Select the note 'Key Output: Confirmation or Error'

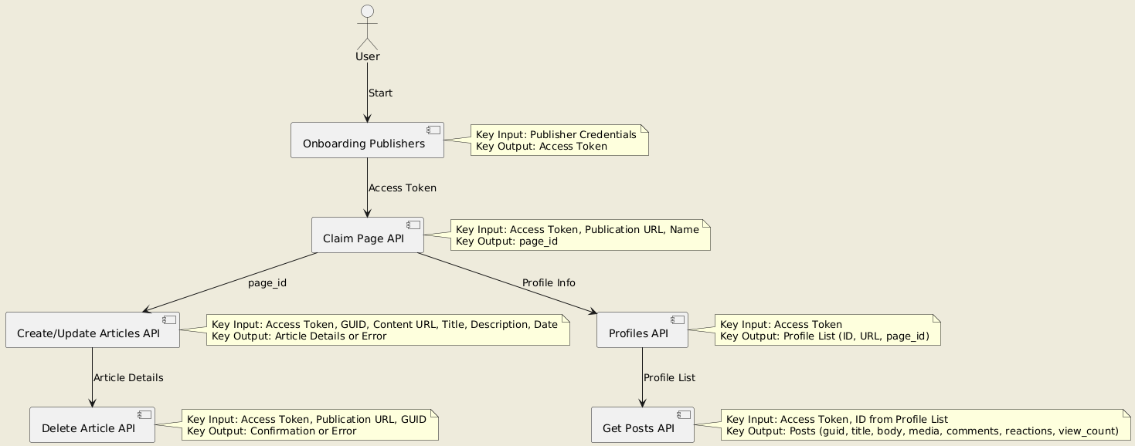[x=310, y=425]
